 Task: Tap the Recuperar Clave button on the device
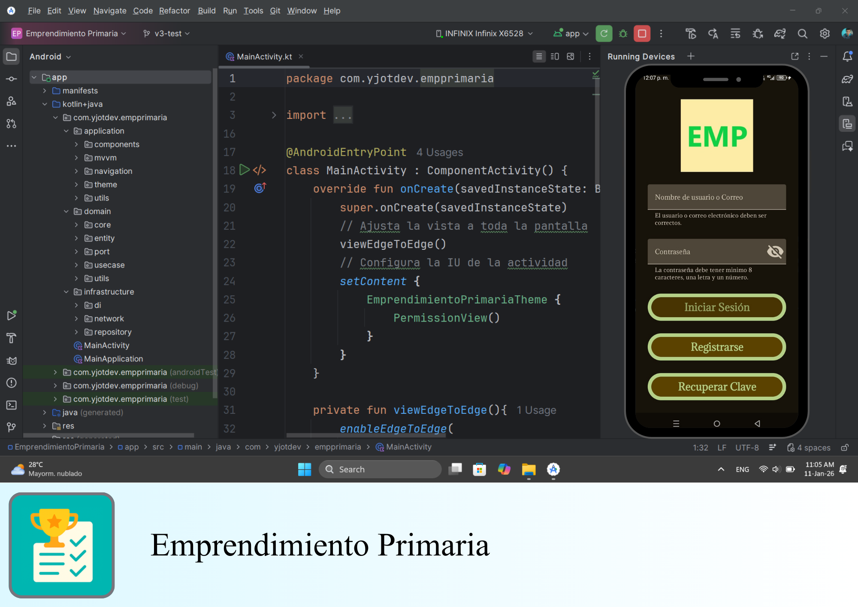[x=716, y=386]
